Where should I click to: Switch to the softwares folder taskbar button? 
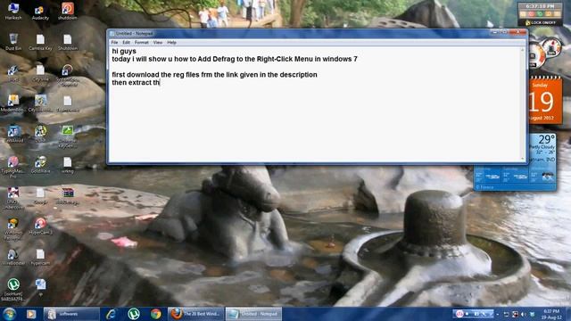71,314
